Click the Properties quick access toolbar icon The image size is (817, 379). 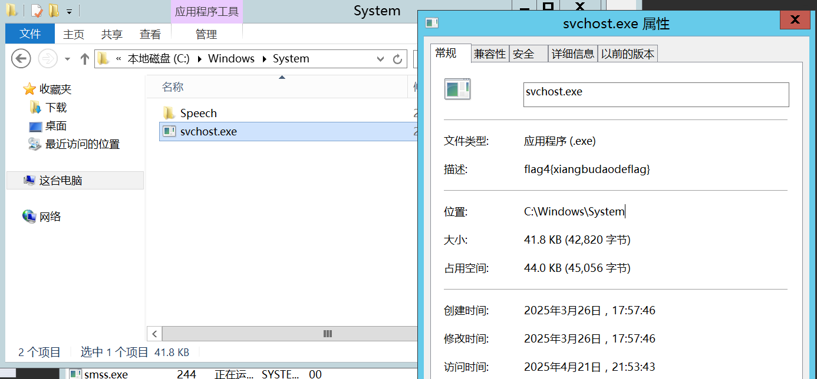click(x=37, y=10)
